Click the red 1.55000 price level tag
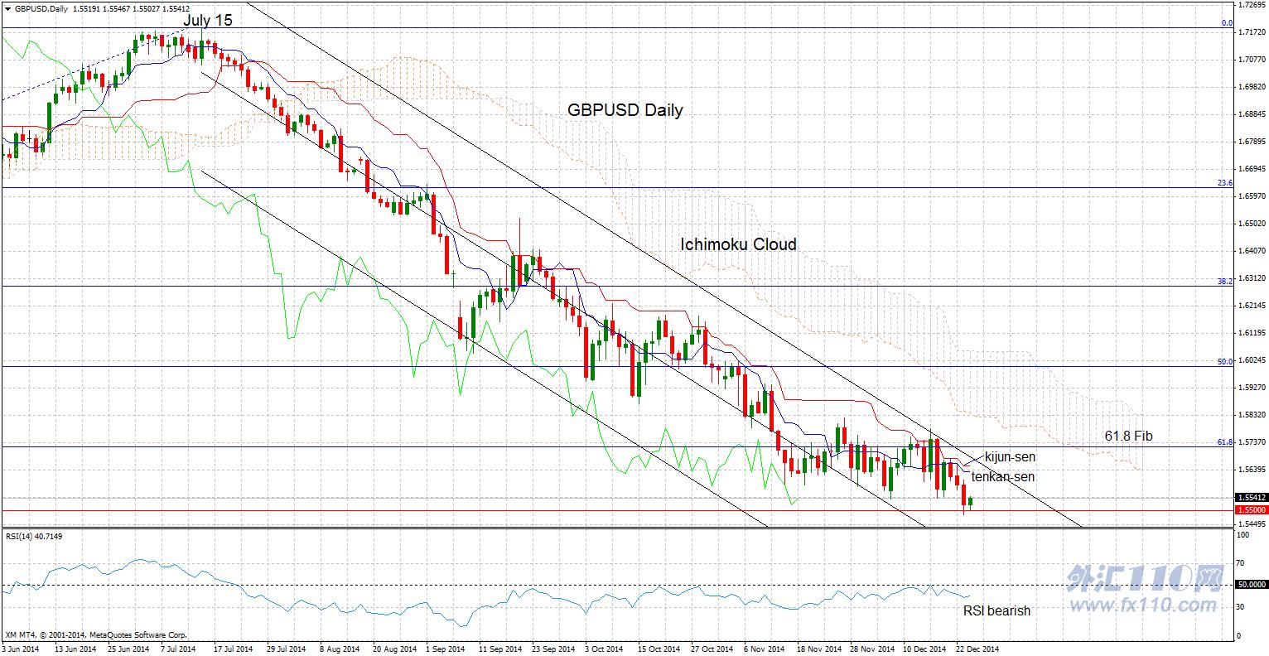This screenshot has width=1269, height=656. [1250, 511]
